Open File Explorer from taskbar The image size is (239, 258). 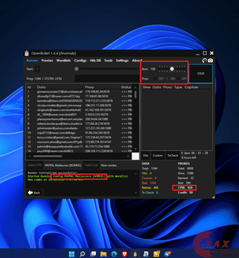click(x=103, y=254)
